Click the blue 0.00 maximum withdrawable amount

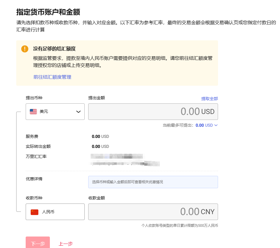coord(200,125)
